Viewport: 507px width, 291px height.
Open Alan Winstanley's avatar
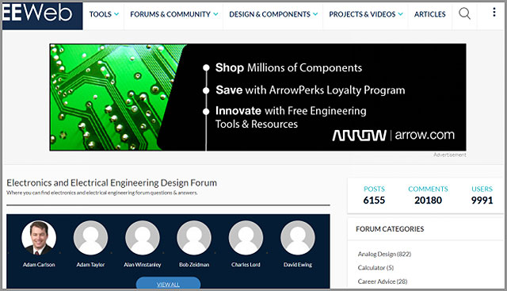click(x=143, y=238)
